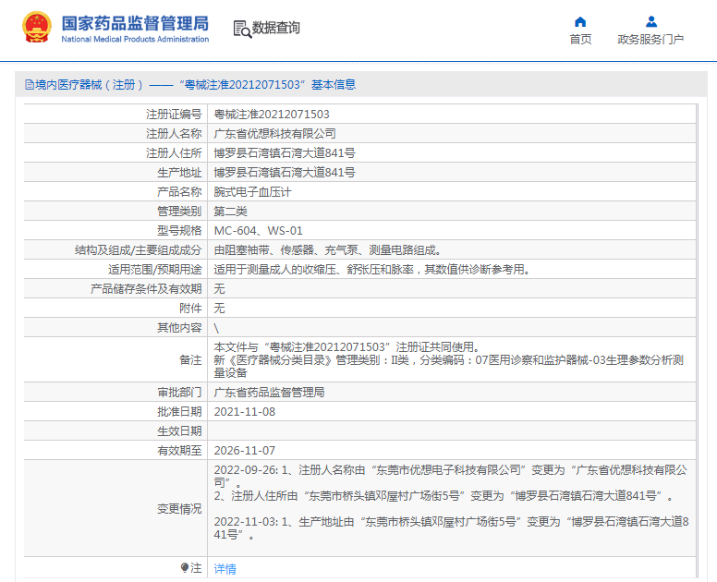Select model spec MC-604、WS-01
This screenshot has height=582, width=717.
[258, 230]
